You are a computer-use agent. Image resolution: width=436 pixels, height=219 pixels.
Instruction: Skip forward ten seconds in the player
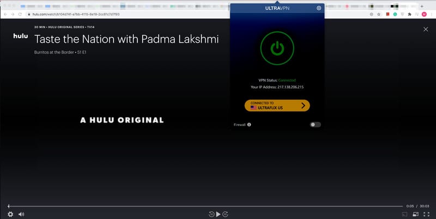click(x=225, y=214)
